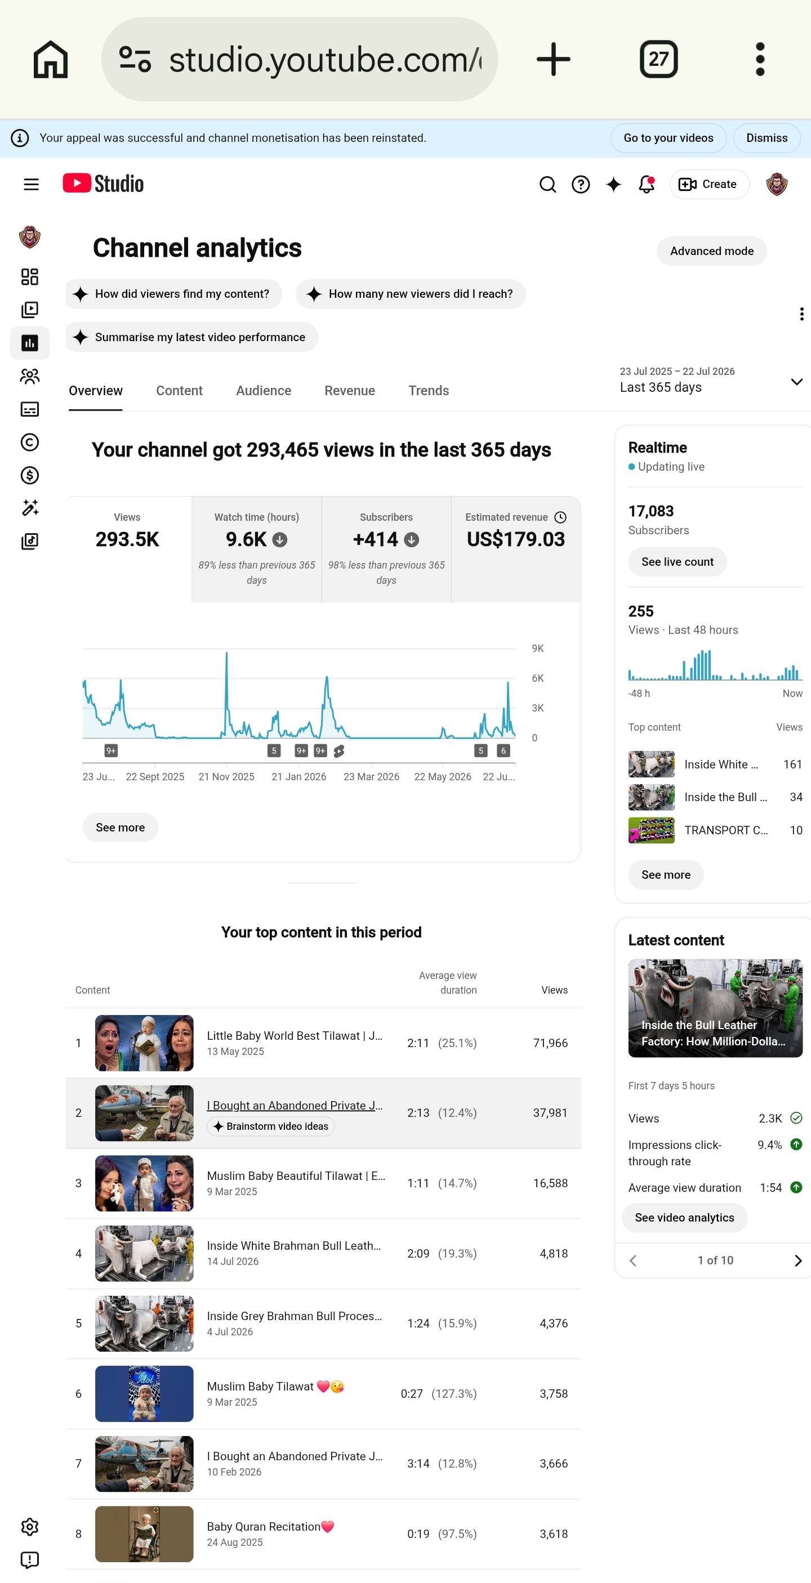Open the Dashboard icon in sidebar
Image resolution: width=811 pixels, height=1583 pixels.
point(29,276)
